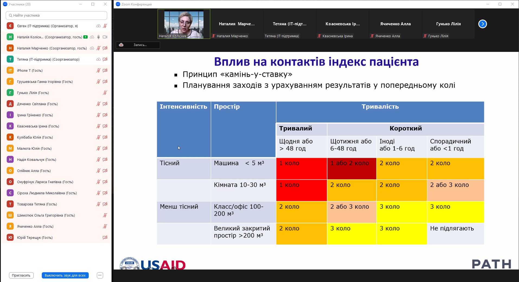Click the muted mic icon for Шимотюк Ольга
Screen dimensions: 519x282
(105, 215)
